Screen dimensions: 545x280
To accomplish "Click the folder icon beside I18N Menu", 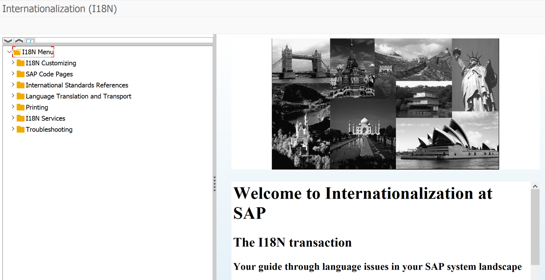I will pos(17,52).
